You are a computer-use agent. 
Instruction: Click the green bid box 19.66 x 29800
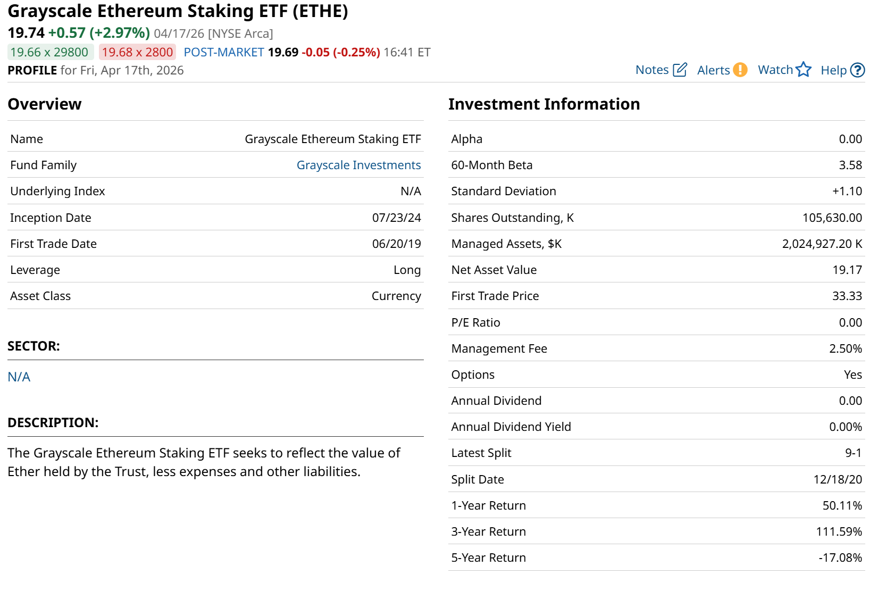pos(50,52)
